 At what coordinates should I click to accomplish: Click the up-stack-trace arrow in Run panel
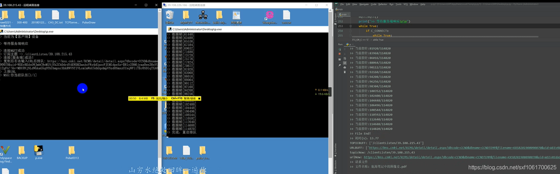345,49
